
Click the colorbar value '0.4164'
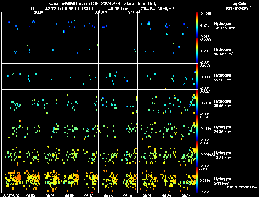pos(206,129)
